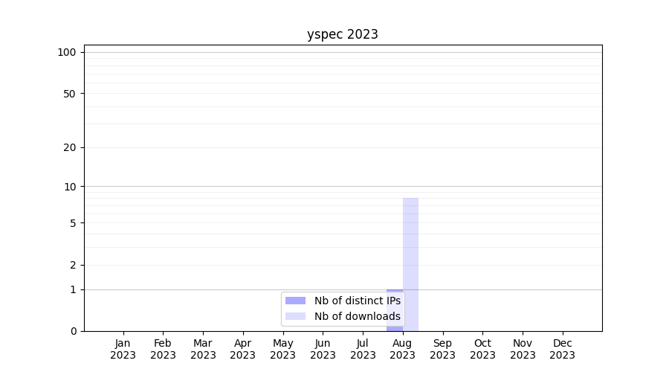Click the dark blue distinct IPs legend swatch
The width and height of the screenshot is (669, 372).
click(295, 301)
